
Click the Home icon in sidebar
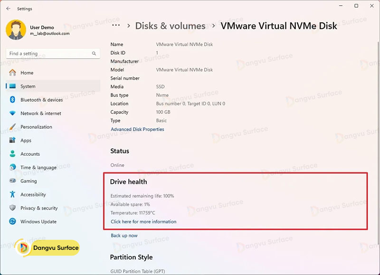(12, 73)
